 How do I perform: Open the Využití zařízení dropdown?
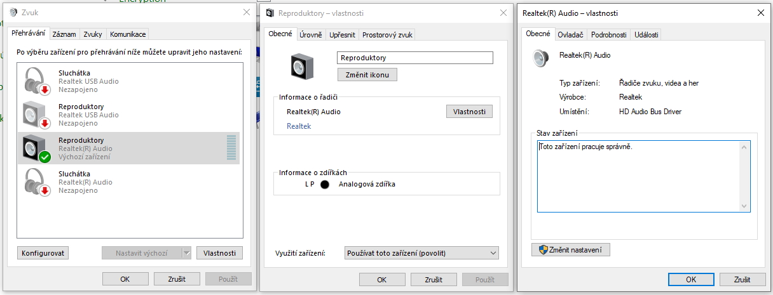(x=421, y=253)
